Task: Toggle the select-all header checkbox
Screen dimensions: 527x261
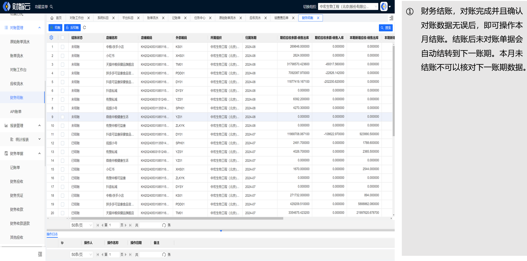Action: click(63, 38)
